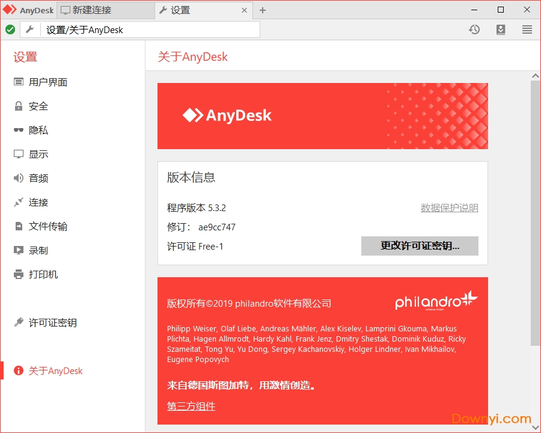Open the 第三方组件 link
Viewport: 541px width, 433px height.
coord(191,407)
